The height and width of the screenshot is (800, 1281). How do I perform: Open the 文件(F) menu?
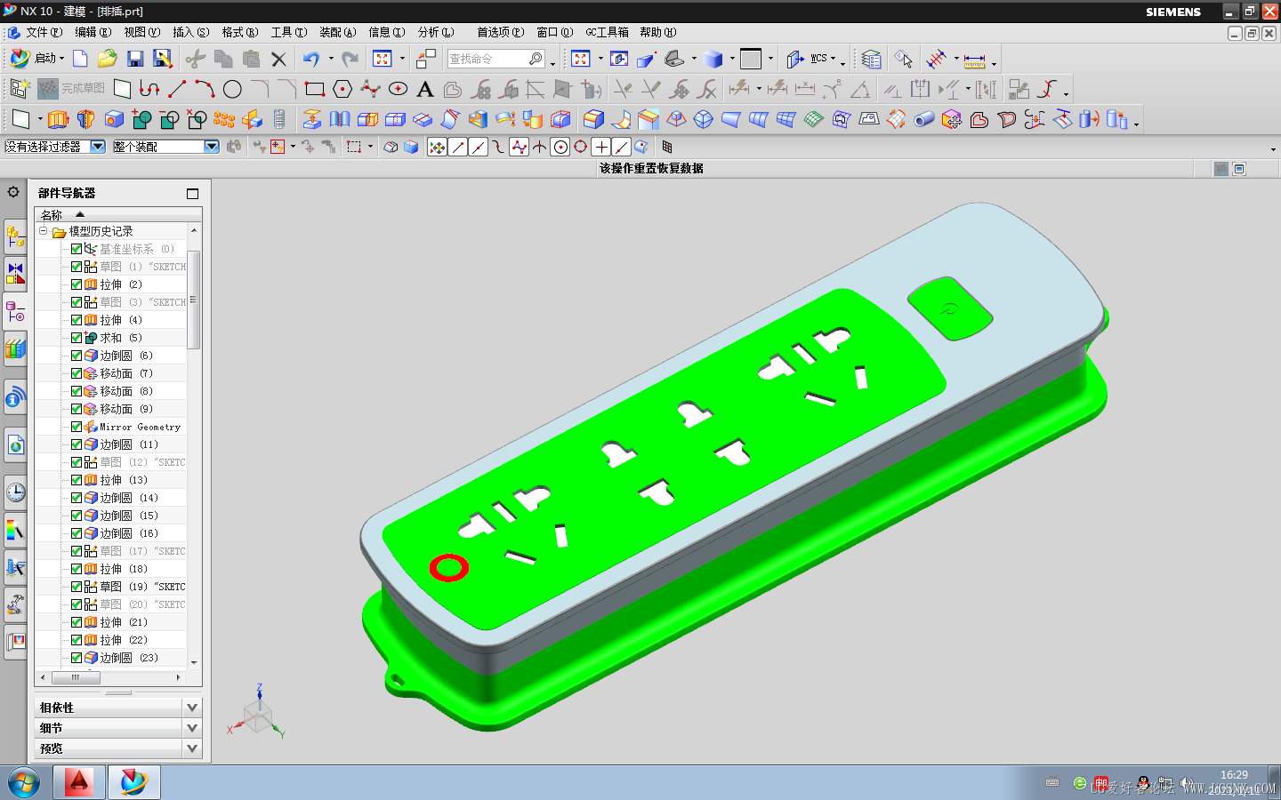[44, 32]
